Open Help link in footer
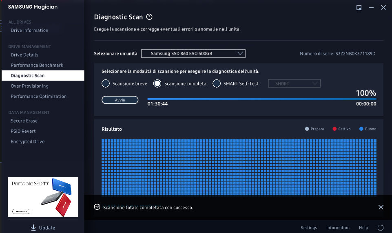 click(363, 228)
